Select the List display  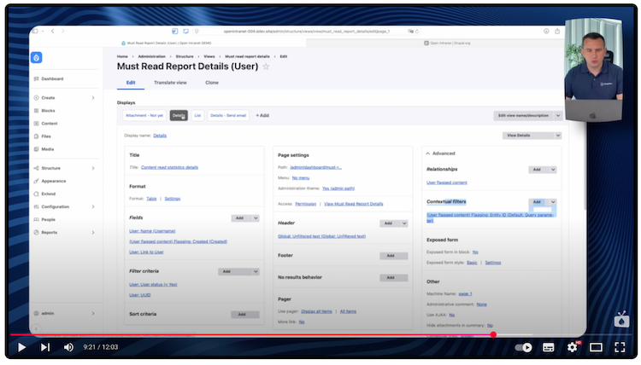coord(197,115)
